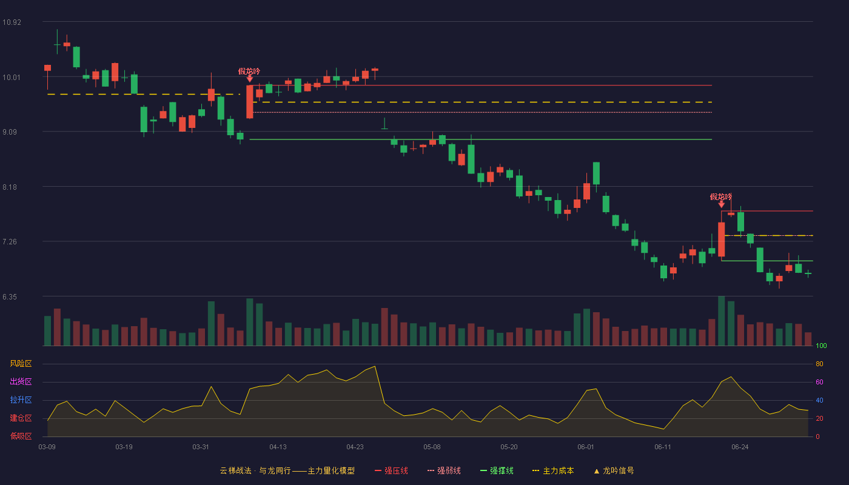Viewport: 849px width, 485px height.
Task: Toggle the 强弱线 legend entry
Action: pos(444,470)
